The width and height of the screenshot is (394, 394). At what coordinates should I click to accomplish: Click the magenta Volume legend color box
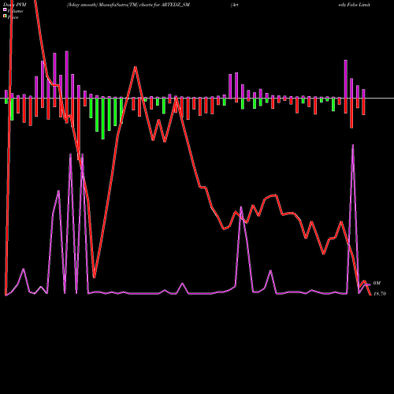click(x=5, y=10)
